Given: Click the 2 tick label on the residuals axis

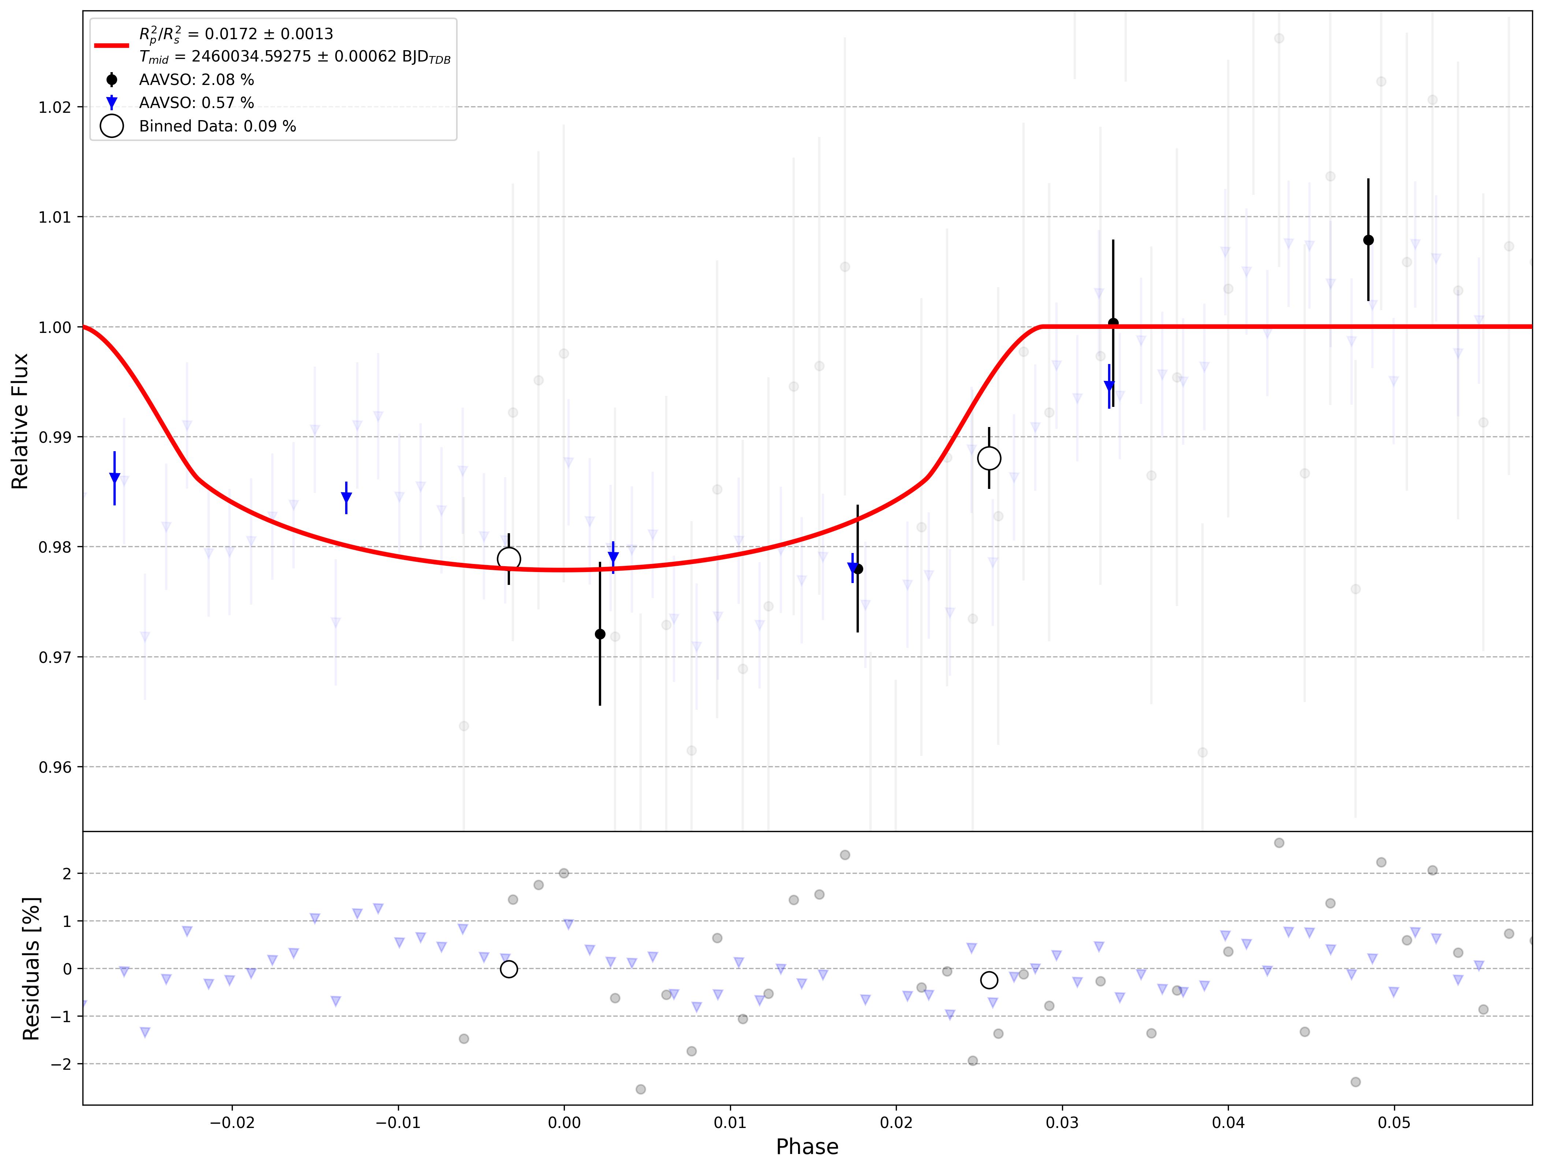Looking at the screenshot, I should (x=67, y=874).
